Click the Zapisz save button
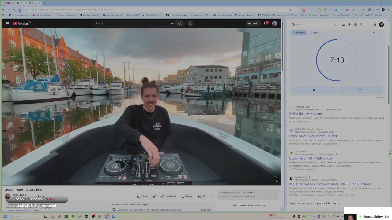Screen dimensions: 392x220 (x=187, y=196)
